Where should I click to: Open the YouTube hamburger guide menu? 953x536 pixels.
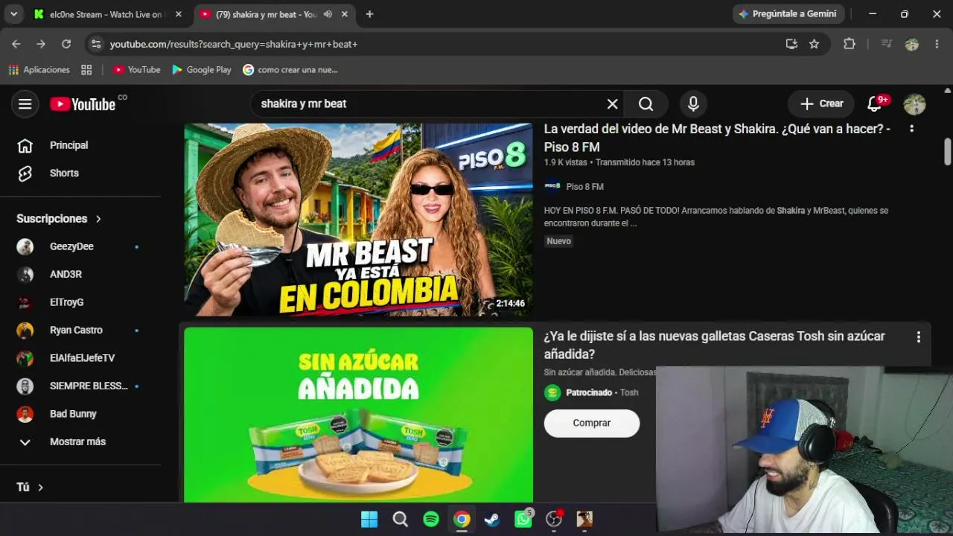tap(25, 104)
